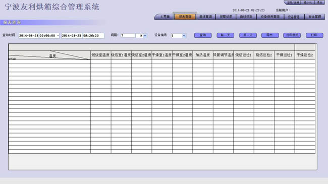The width and height of the screenshot is (328, 184).
Task: Click the 后一天 button
Action: click(x=248, y=35)
